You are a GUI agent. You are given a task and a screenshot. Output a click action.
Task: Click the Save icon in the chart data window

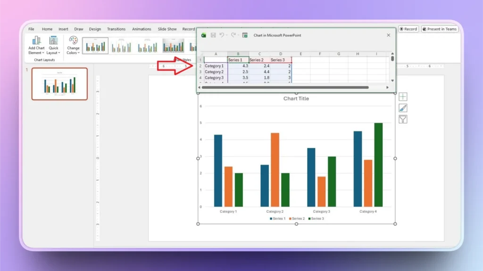213,35
